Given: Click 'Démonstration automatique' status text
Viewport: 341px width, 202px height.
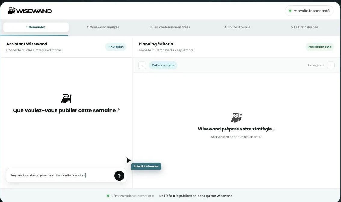Looking at the screenshot, I should [132, 196].
